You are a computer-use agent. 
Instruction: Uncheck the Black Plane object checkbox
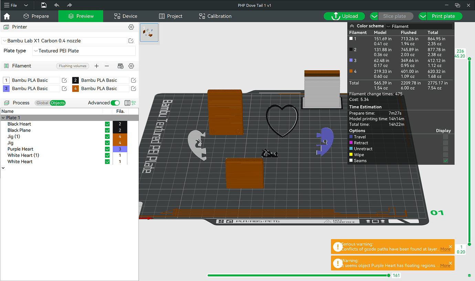coord(107,130)
